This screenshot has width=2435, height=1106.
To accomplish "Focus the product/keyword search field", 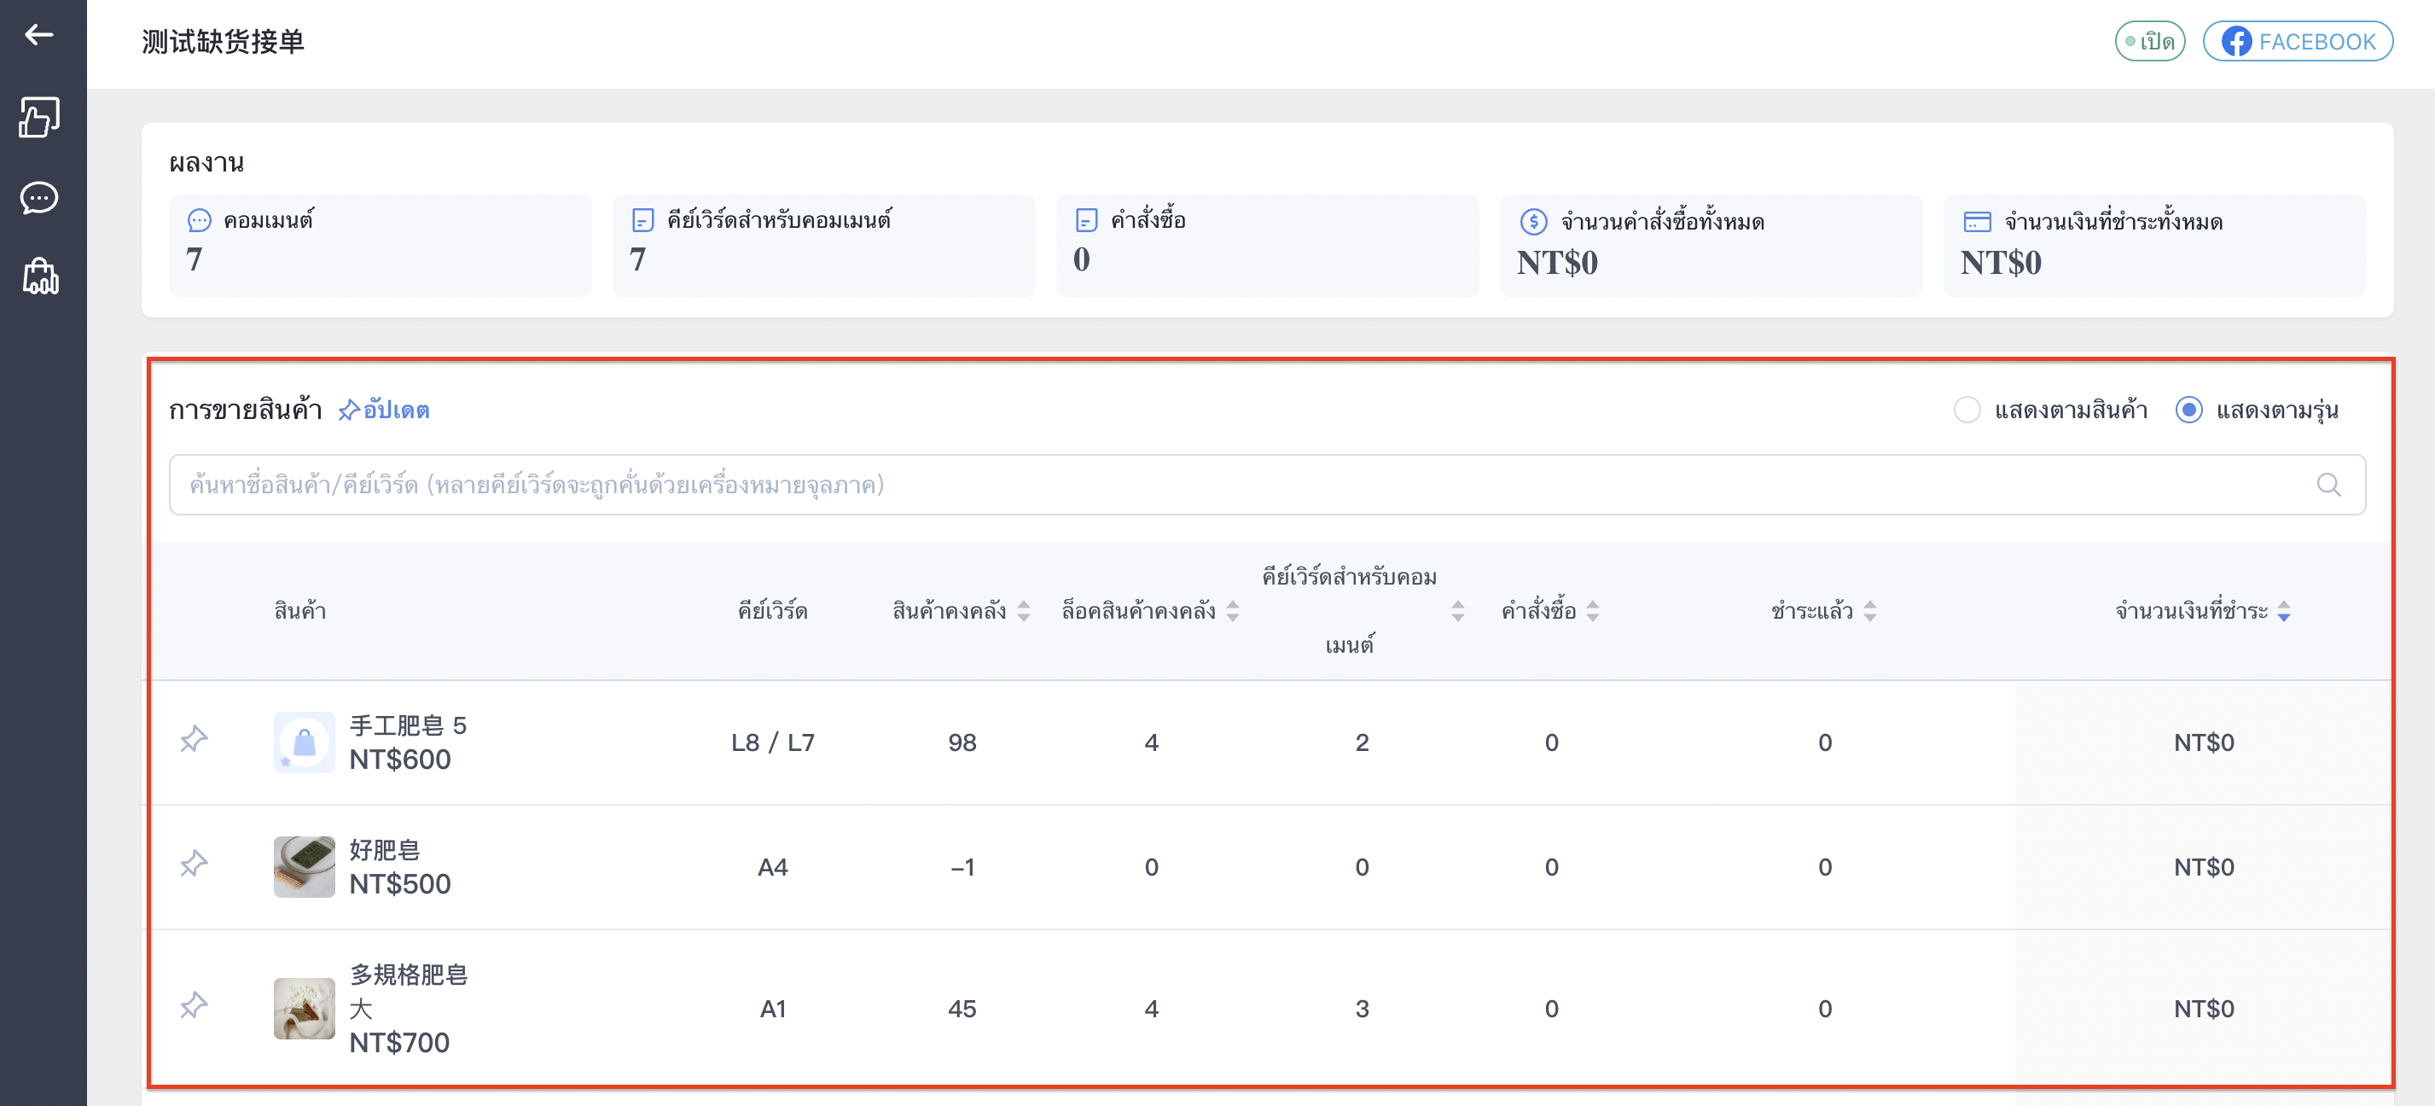I will (1267, 485).
